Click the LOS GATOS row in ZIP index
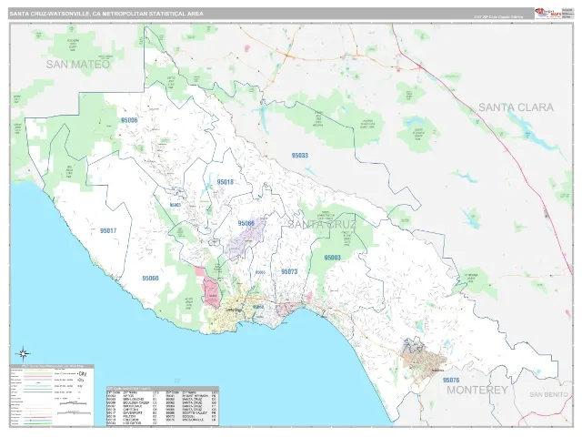582x437 pixels. (x=131, y=422)
